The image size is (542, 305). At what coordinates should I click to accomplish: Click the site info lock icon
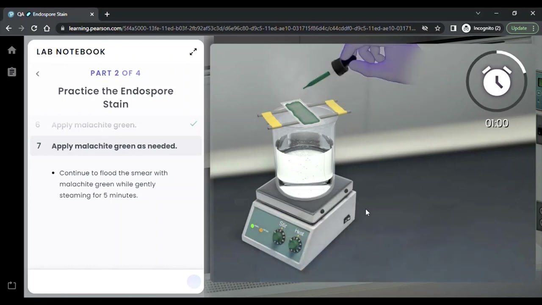coord(63,28)
